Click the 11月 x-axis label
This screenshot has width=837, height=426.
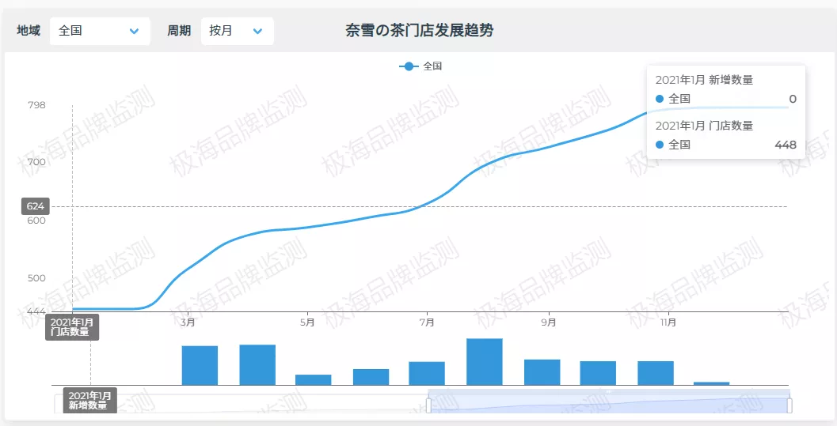pyautogui.click(x=668, y=322)
